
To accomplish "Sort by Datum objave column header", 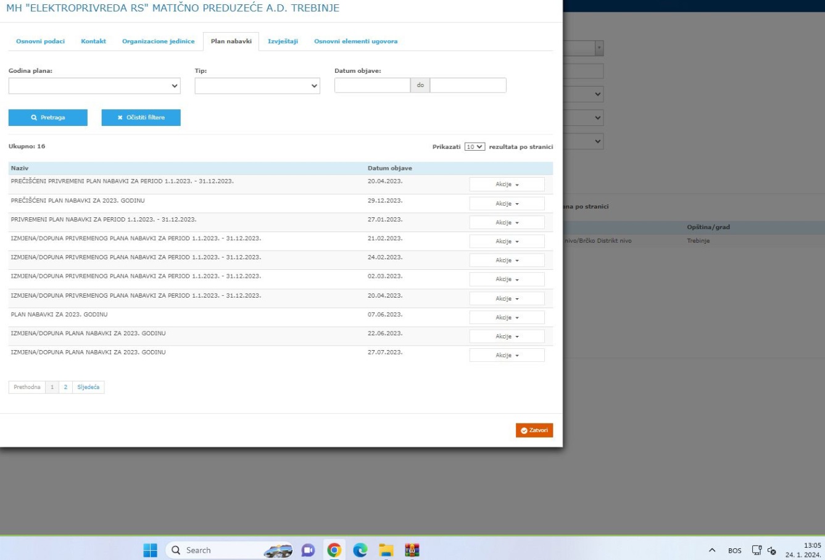I will [x=390, y=168].
